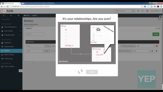Click the browser back arrow
The width and height of the screenshot is (163, 92).
pos(2,6)
